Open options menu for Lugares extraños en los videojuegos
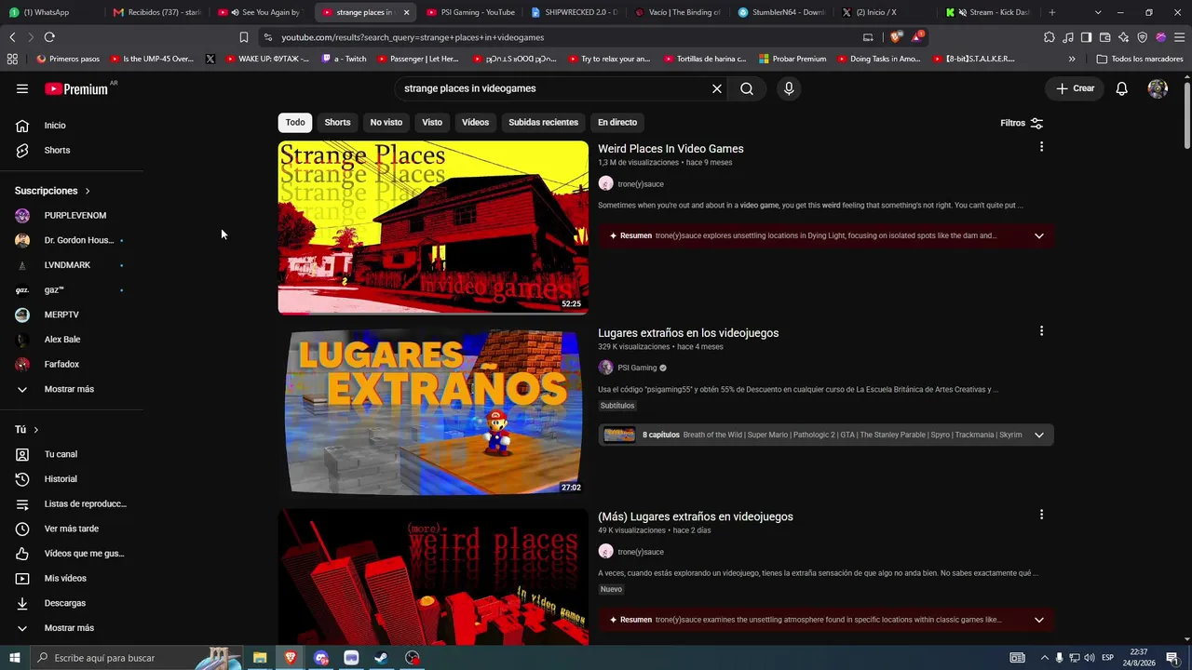 click(x=1041, y=331)
